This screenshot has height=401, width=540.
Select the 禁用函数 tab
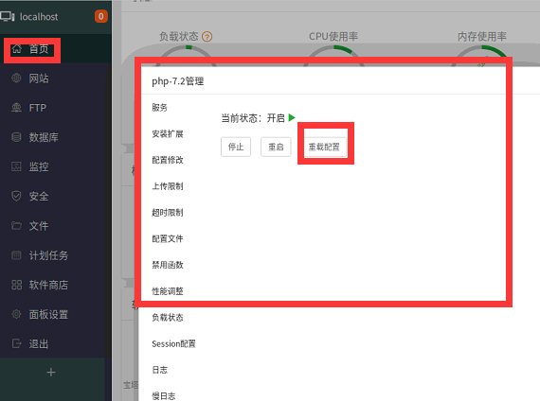168,265
